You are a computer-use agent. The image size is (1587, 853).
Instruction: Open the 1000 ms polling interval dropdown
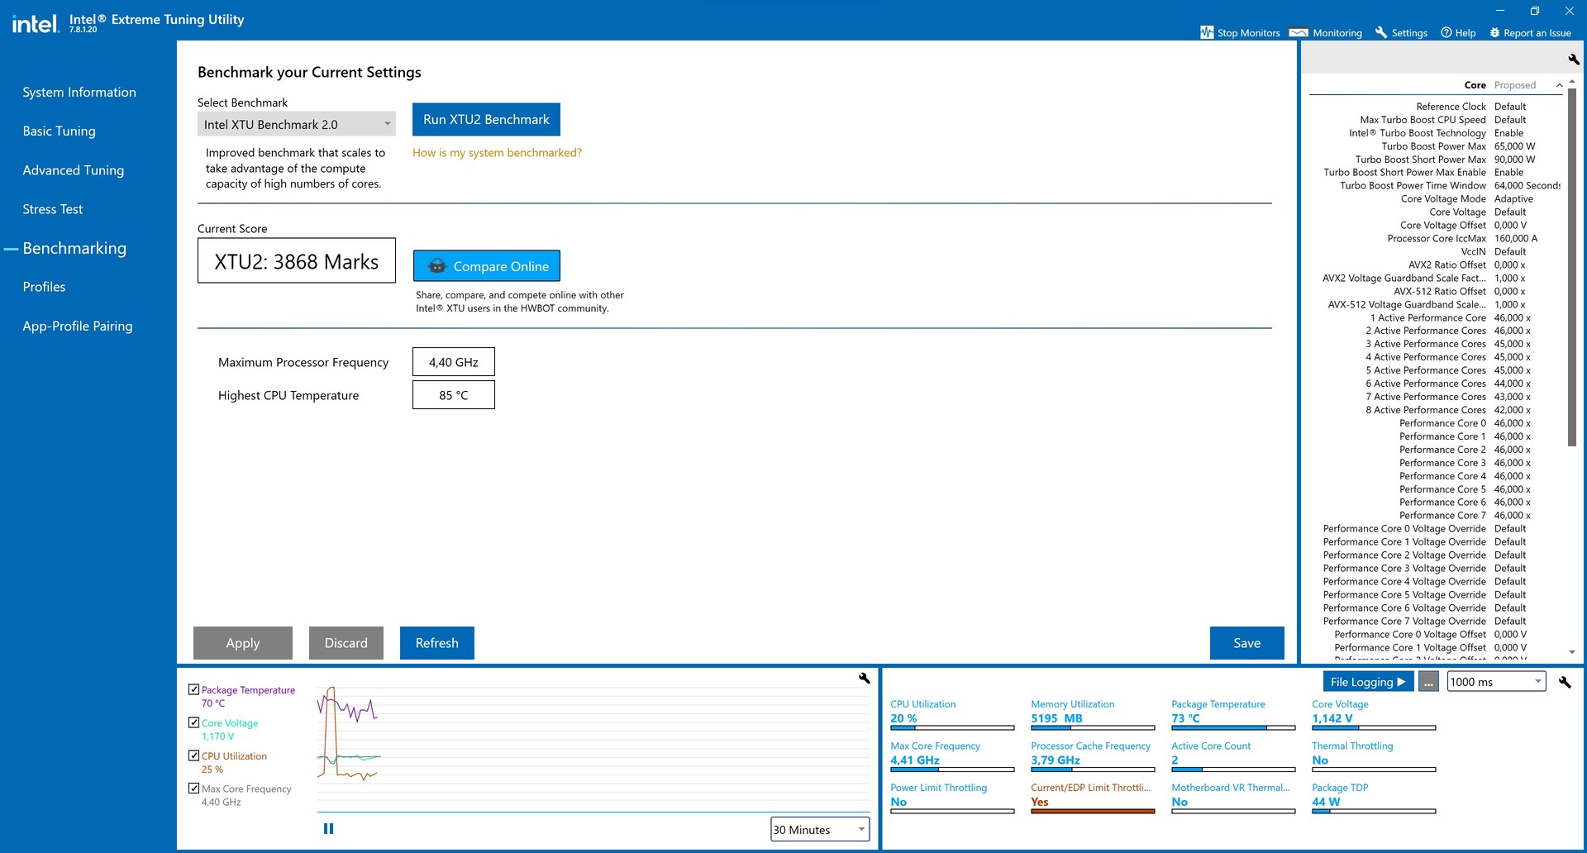(1496, 682)
